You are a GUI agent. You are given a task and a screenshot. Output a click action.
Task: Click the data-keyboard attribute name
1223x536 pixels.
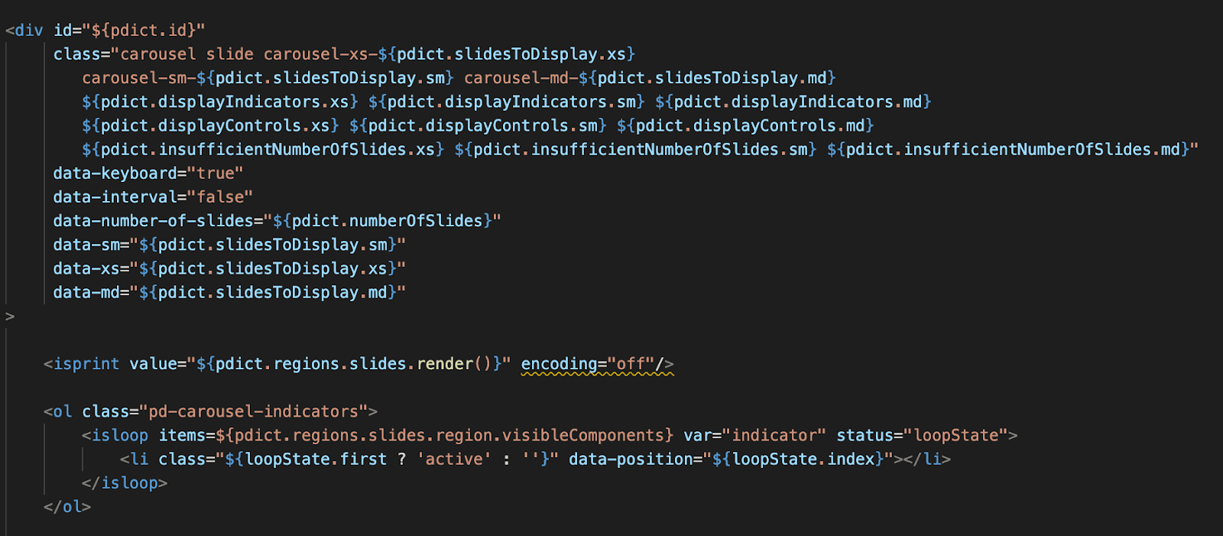(115, 174)
